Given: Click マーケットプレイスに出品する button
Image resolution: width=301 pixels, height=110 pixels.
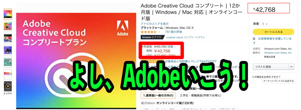Looking at the screenshot, I should 278,81.
